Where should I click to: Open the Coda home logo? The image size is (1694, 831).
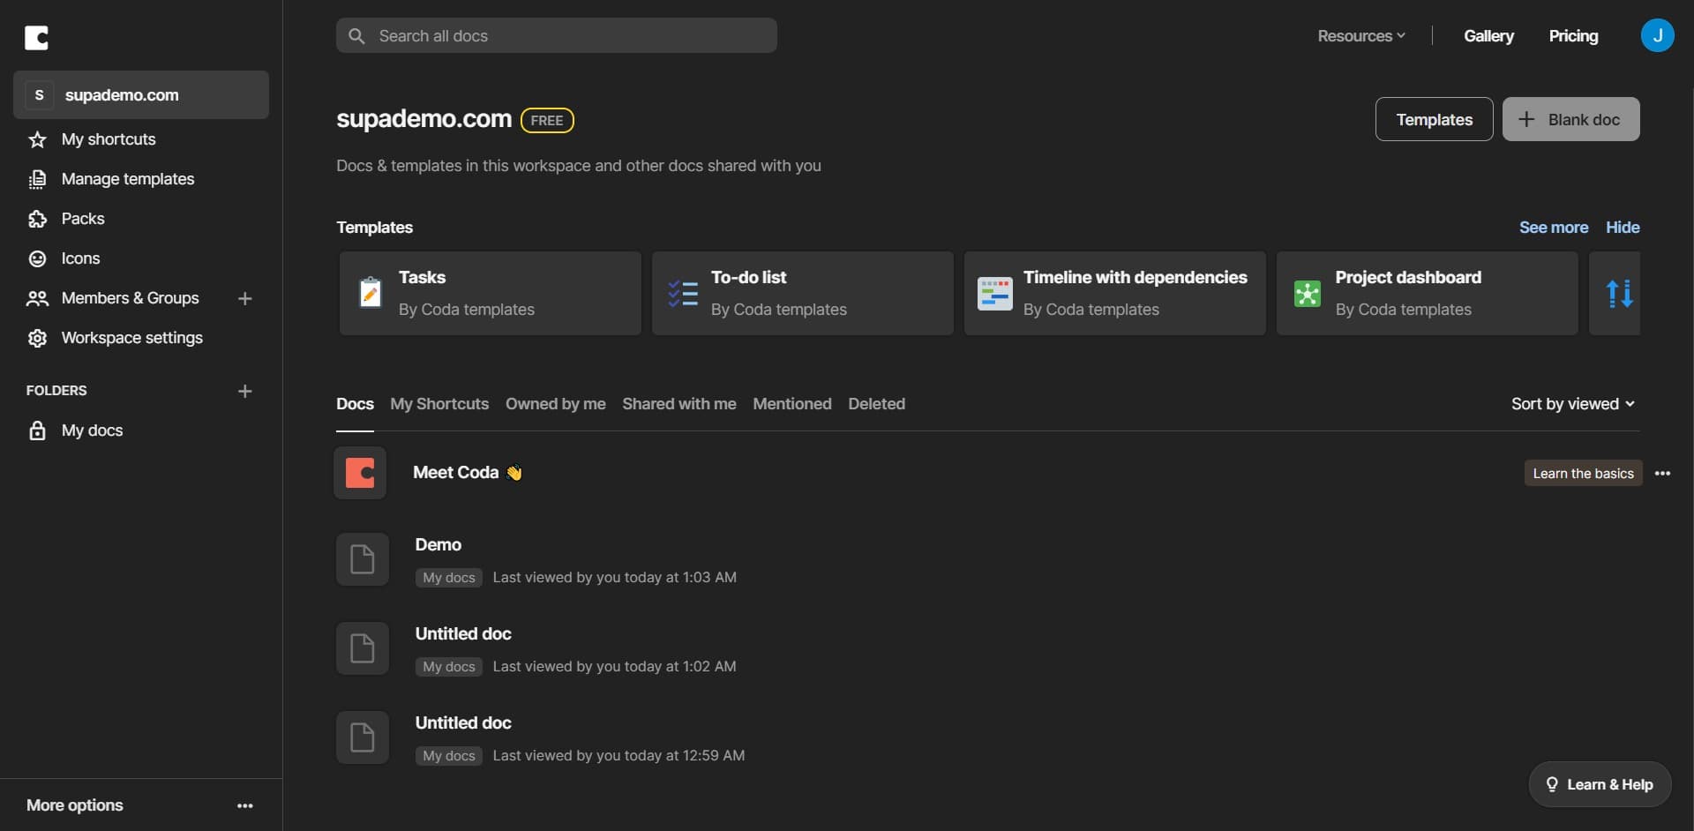(37, 38)
